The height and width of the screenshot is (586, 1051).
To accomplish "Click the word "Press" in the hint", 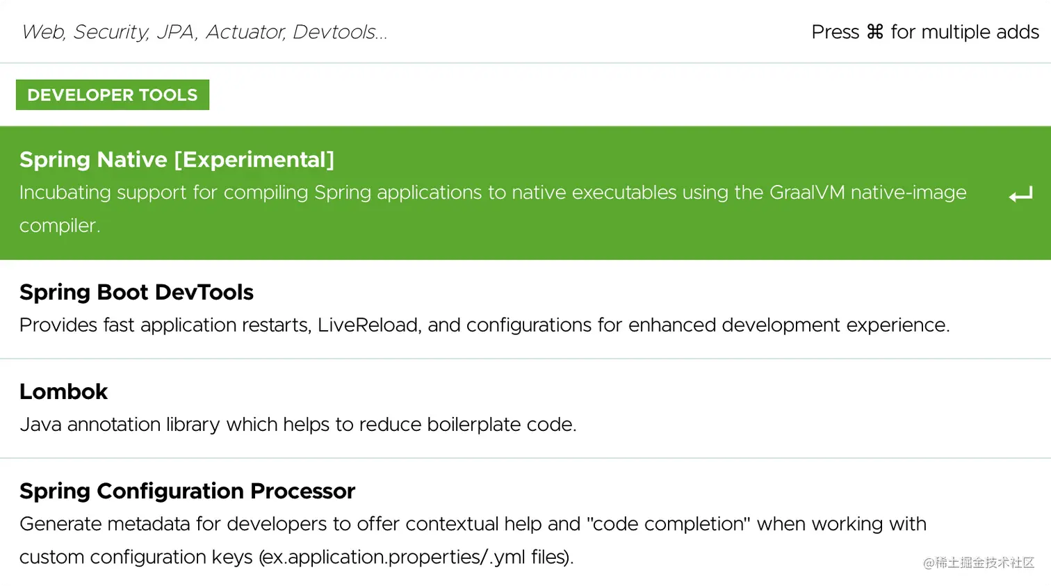I will [x=836, y=32].
